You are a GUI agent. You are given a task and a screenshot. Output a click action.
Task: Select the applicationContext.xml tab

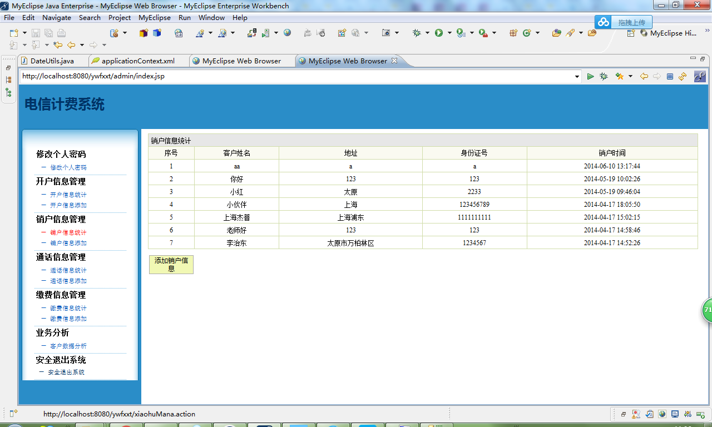(137, 61)
